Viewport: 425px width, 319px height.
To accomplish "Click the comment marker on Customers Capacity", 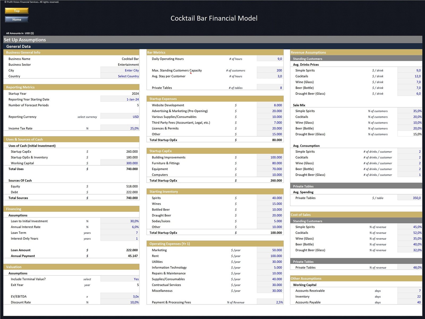I will pos(190,73).
